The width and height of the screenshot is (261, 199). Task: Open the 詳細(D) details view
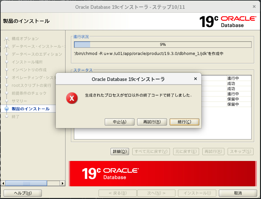tap(120, 151)
